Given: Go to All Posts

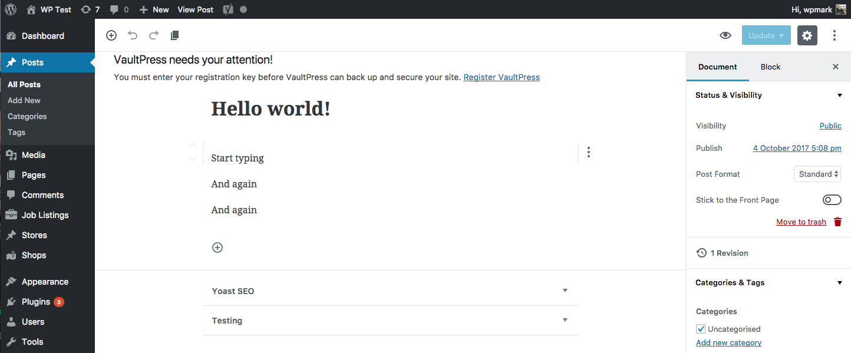Looking at the screenshot, I should click(x=24, y=84).
